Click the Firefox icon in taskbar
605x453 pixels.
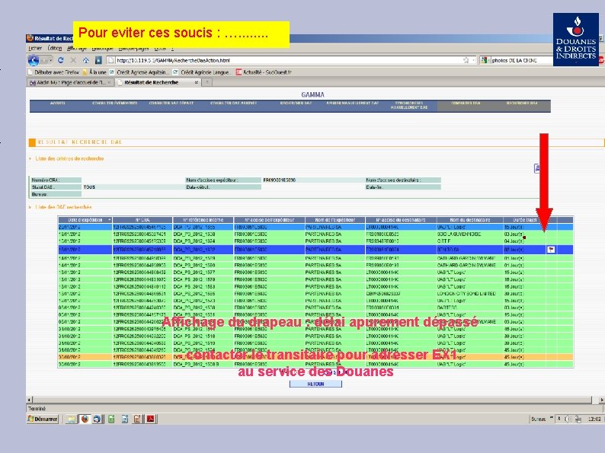pos(85,419)
